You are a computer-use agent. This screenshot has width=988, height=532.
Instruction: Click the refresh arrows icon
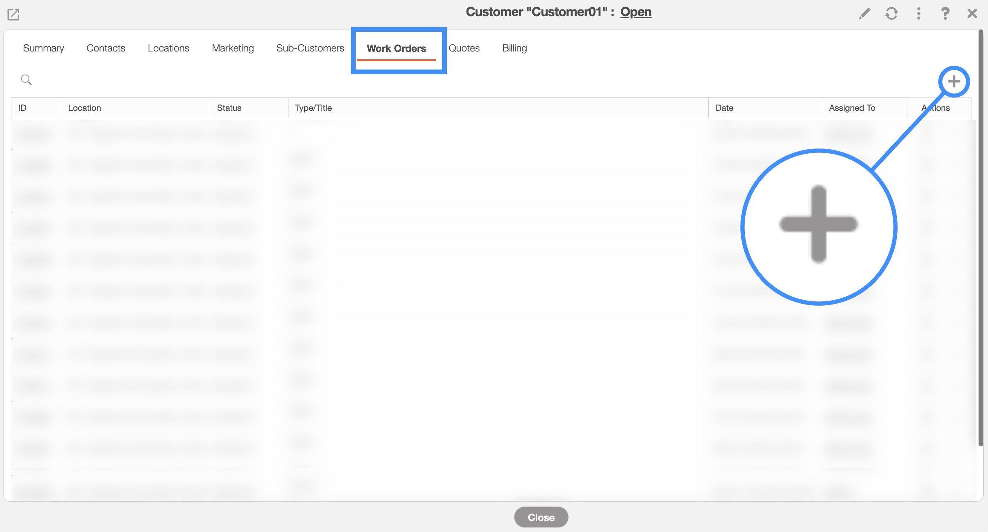(891, 14)
